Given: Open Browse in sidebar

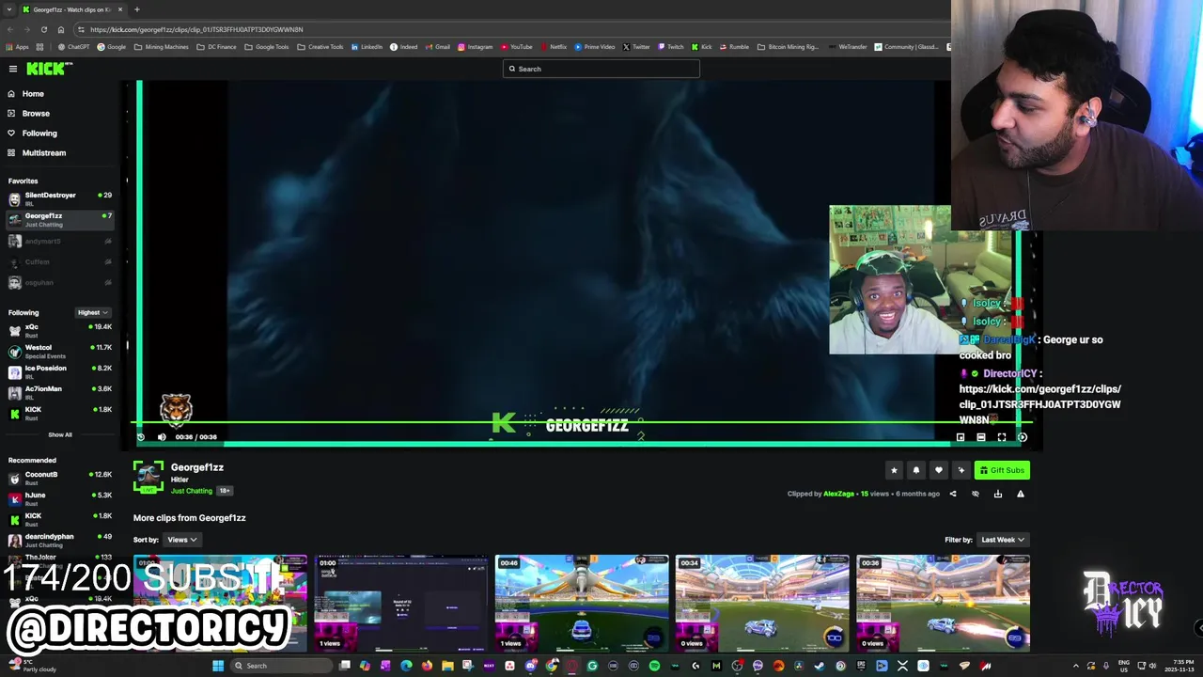Looking at the screenshot, I should (x=36, y=114).
